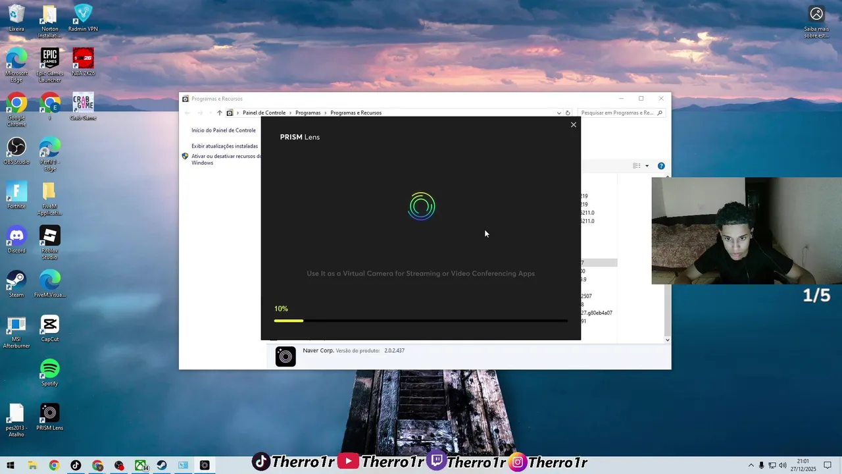The width and height of the screenshot is (842, 474).
Task: Click product version '2.0.2.437' text
Action: pos(394,351)
